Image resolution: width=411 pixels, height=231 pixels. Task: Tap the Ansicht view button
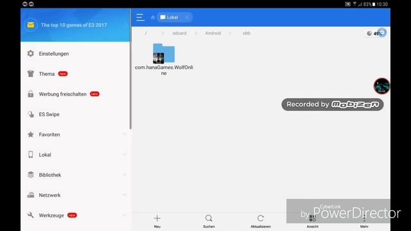point(313,221)
